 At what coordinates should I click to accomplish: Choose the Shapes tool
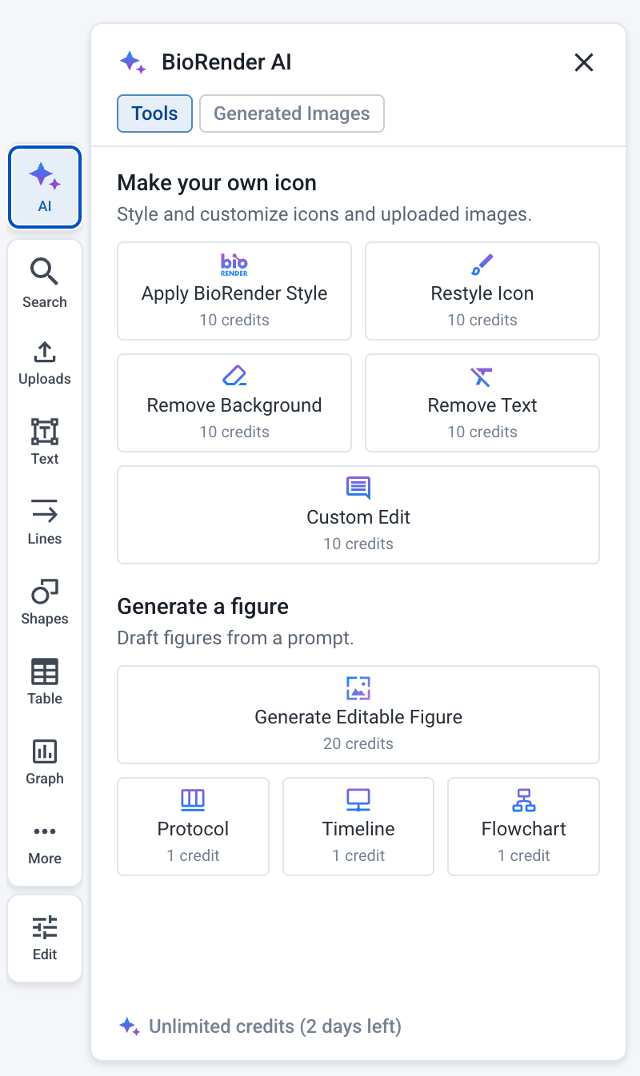45,601
